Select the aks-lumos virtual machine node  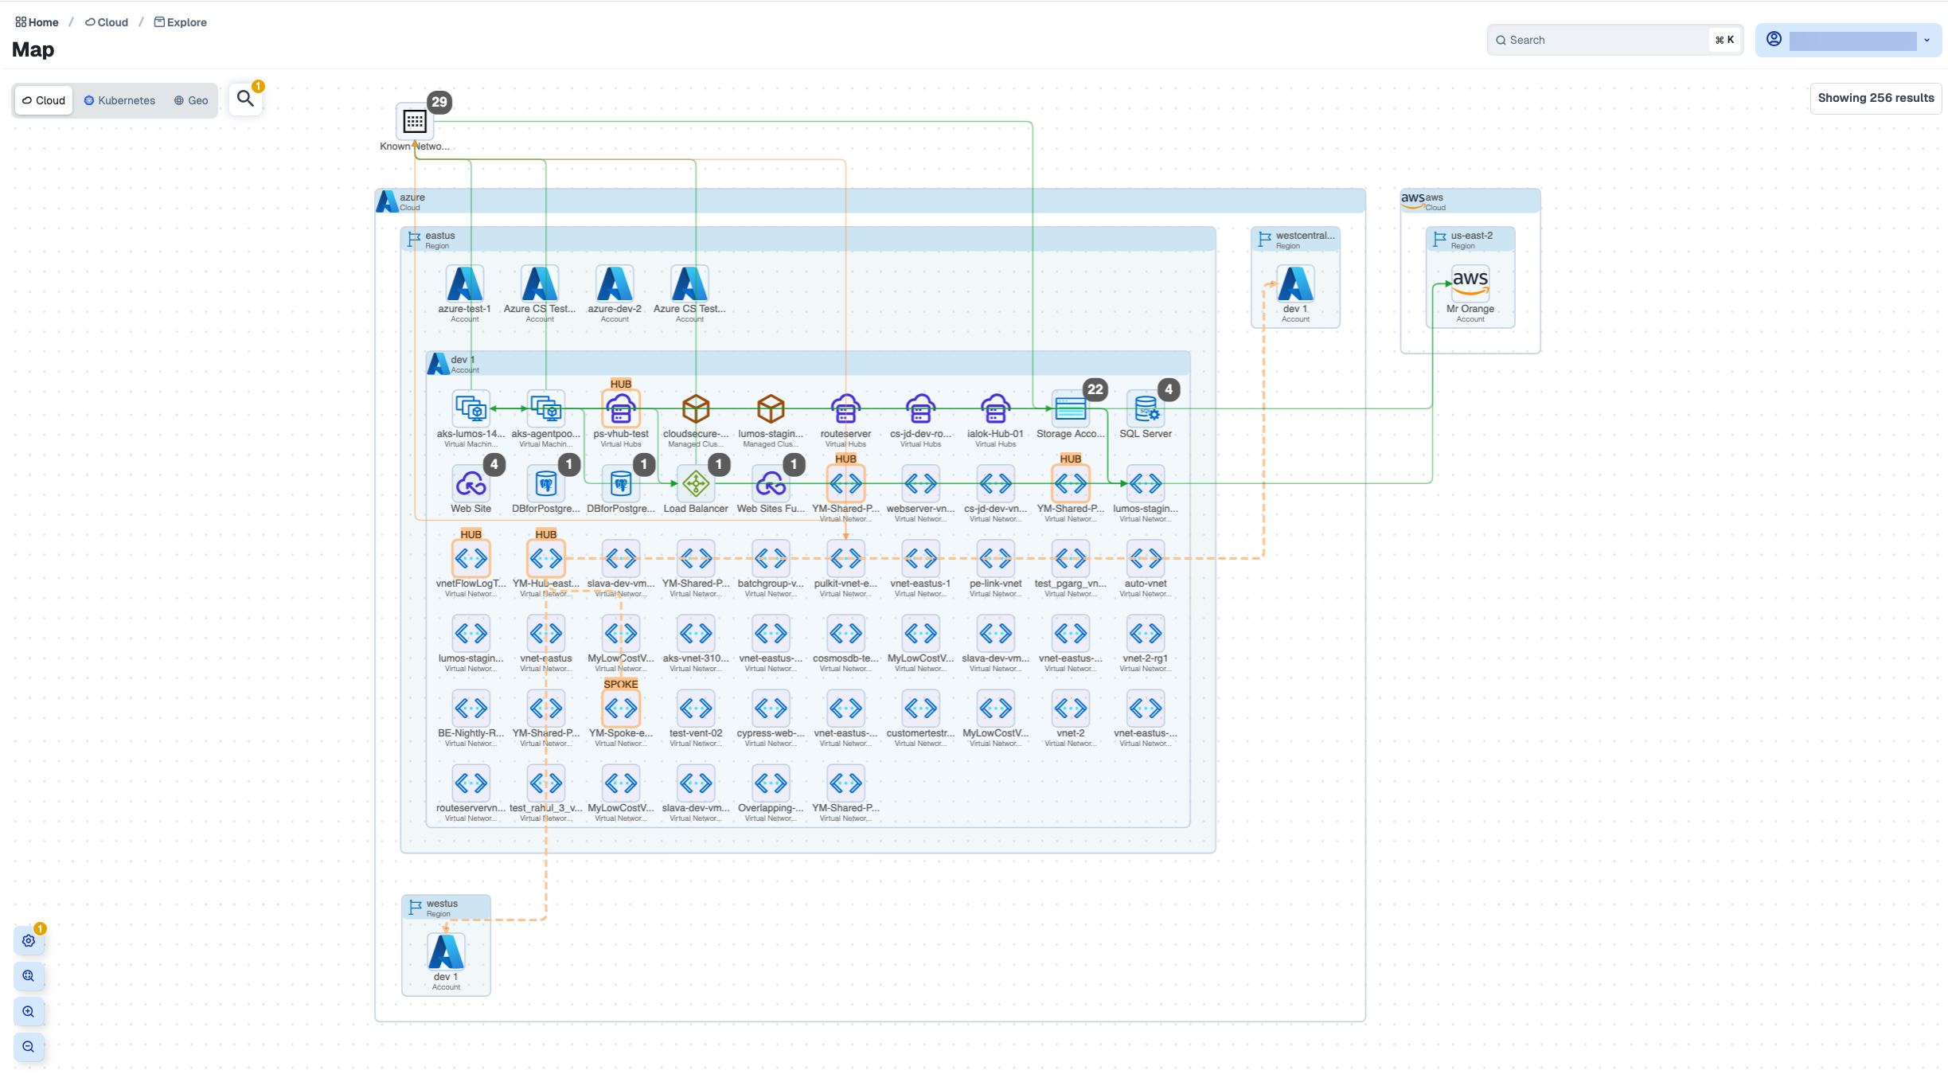tap(471, 409)
